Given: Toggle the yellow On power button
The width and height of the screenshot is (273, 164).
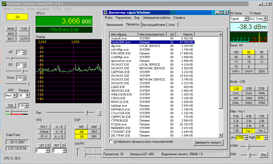Looking at the screenshot, I should pos(17,17).
